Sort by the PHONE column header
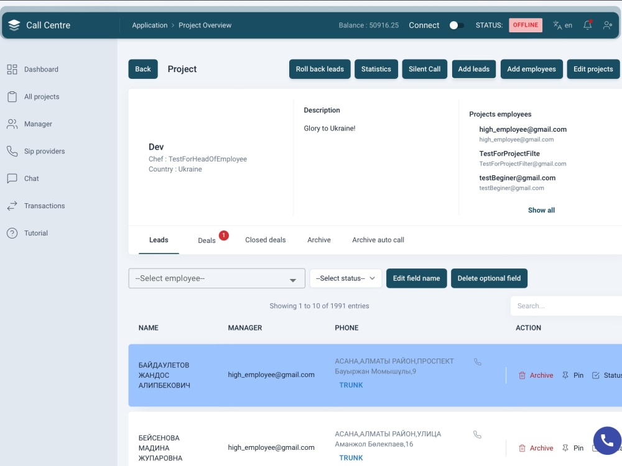The width and height of the screenshot is (622, 466). pos(346,327)
